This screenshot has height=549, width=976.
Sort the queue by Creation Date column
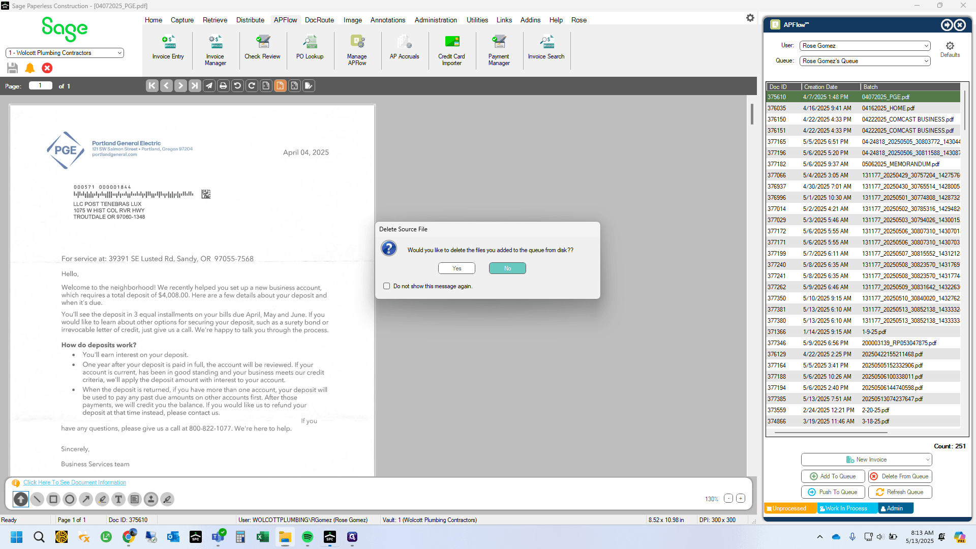pos(831,87)
